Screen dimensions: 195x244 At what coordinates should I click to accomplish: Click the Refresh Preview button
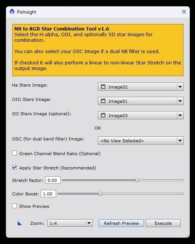tap(121, 223)
